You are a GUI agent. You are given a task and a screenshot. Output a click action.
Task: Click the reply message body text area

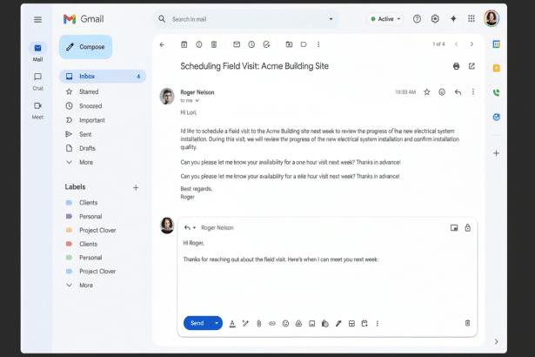pyautogui.click(x=327, y=277)
